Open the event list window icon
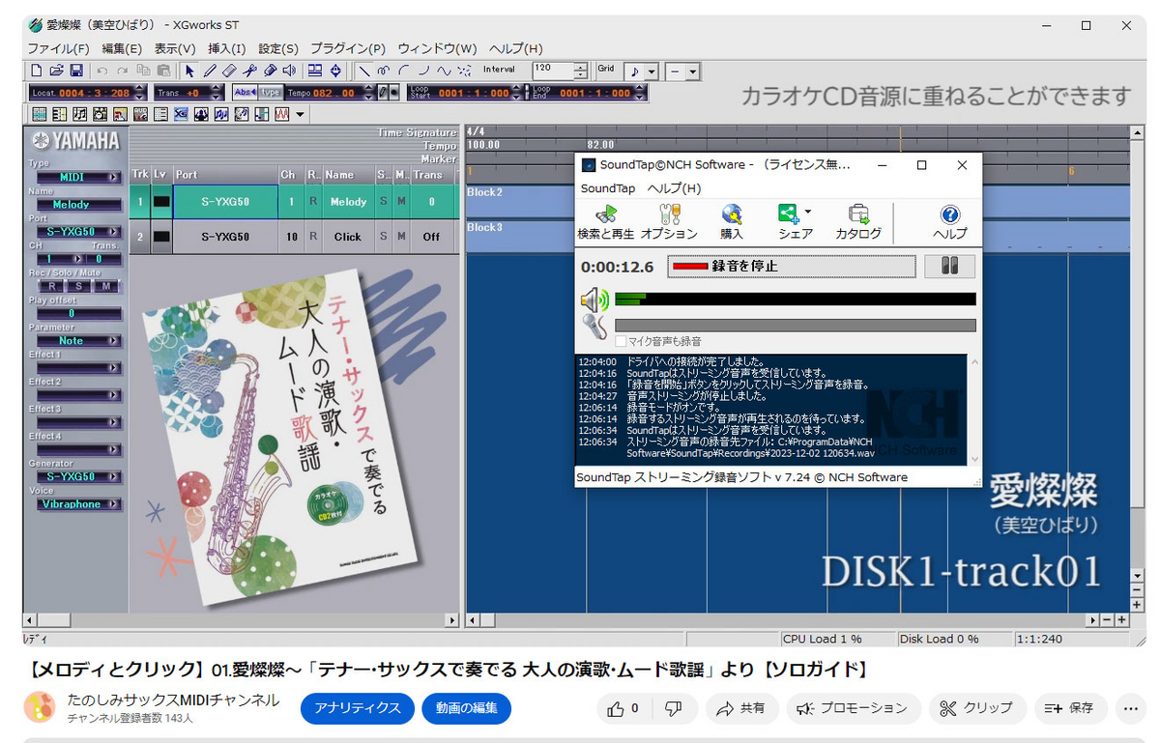 pos(160,113)
